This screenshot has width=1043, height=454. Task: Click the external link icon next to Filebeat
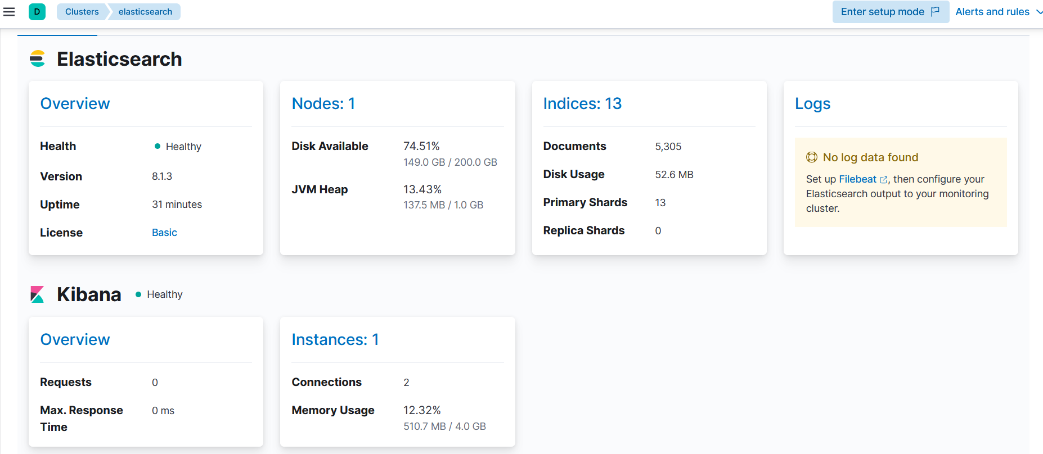pyautogui.click(x=884, y=180)
